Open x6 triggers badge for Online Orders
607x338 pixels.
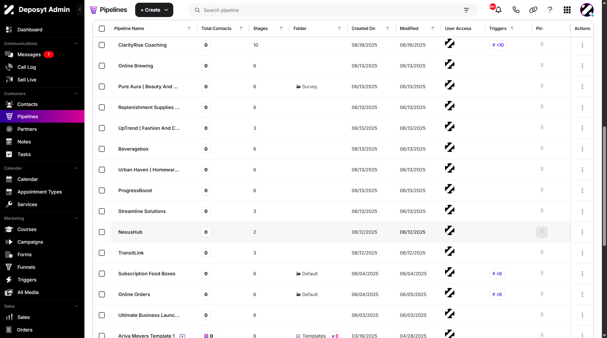497,294
